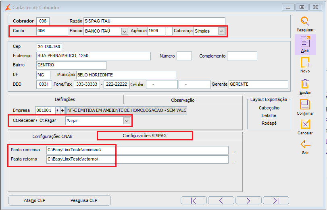Screen dimensions: 327x210
Task: Click the application logo in title bar
Action: point(8,8)
